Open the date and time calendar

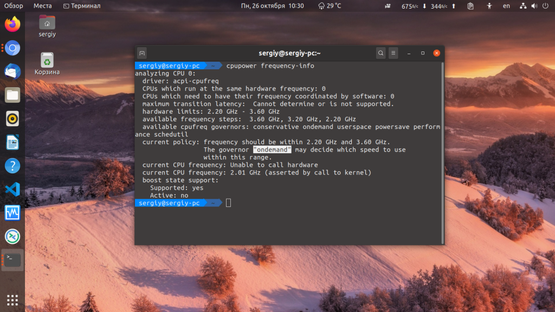(272, 5)
